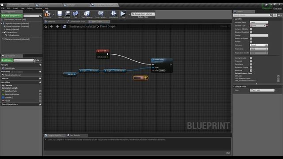Click the search icon in Components panel
283x159 pixels.
coord(40,16)
